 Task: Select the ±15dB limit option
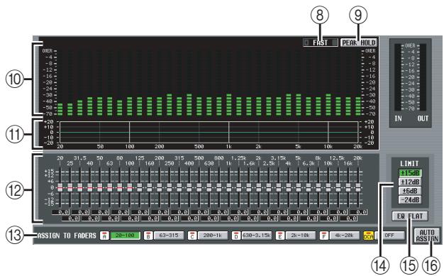(x=410, y=173)
